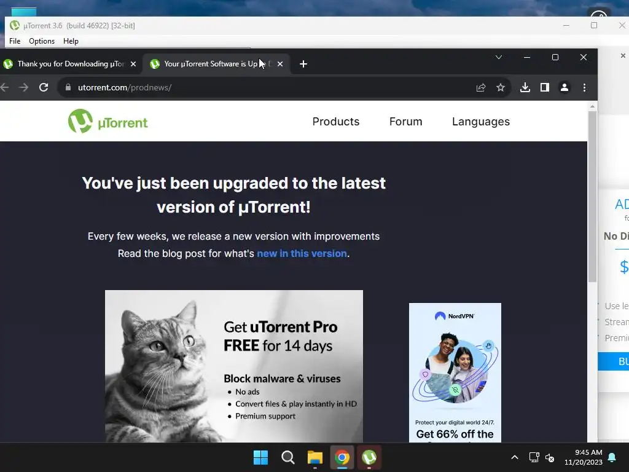The height and width of the screenshot is (472, 629).
Task: Visit the Forum link
Action: coord(405,122)
